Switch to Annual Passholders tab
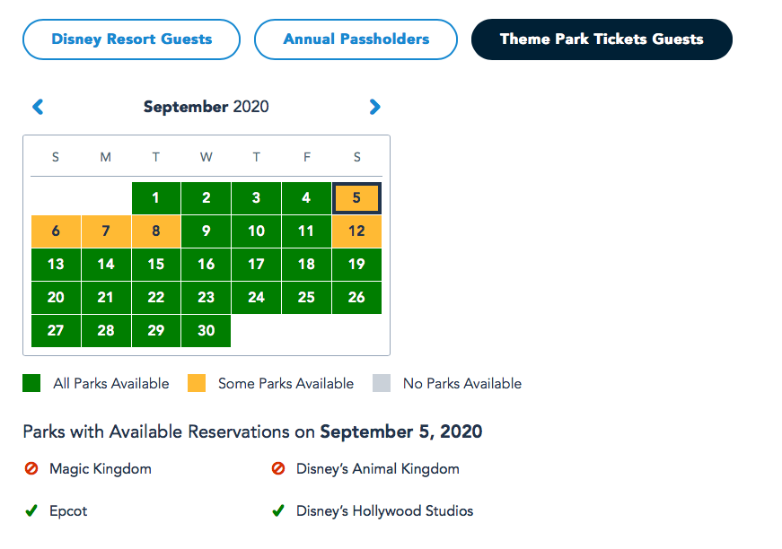Image resolution: width=782 pixels, height=549 pixels. pyautogui.click(x=356, y=39)
